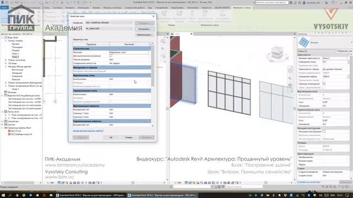The image size is (353, 198).
Task: Click the Ведомости/Спецификации schedule icon
Action: (6, 95)
